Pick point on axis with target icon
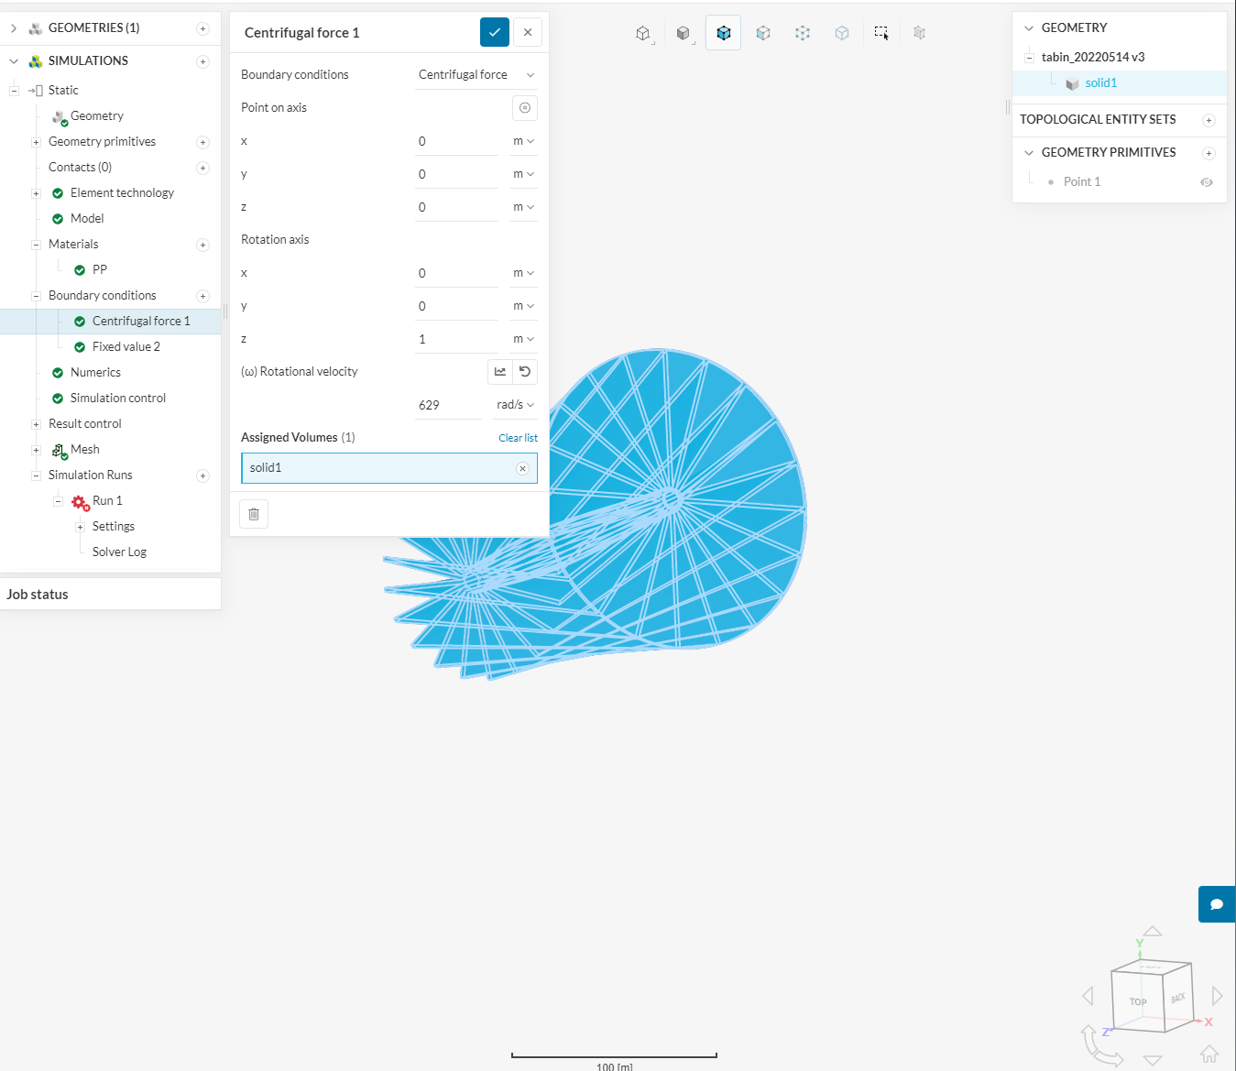This screenshot has width=1236, height=1071. tap(525, 108)
